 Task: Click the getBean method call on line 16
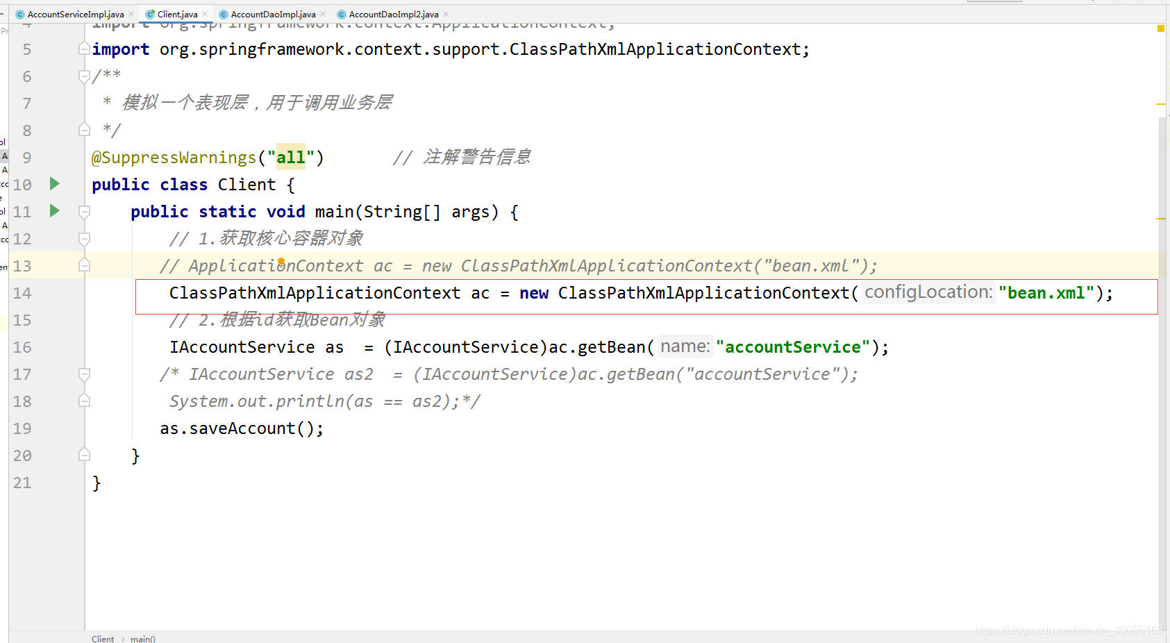point(612,347)
